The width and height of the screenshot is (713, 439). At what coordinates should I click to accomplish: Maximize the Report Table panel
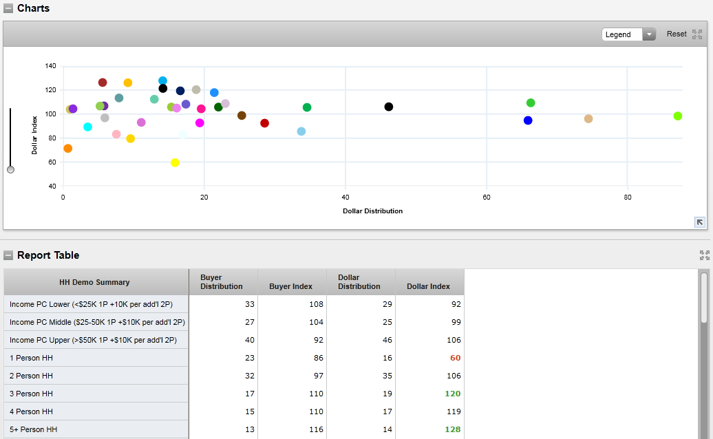704,255
